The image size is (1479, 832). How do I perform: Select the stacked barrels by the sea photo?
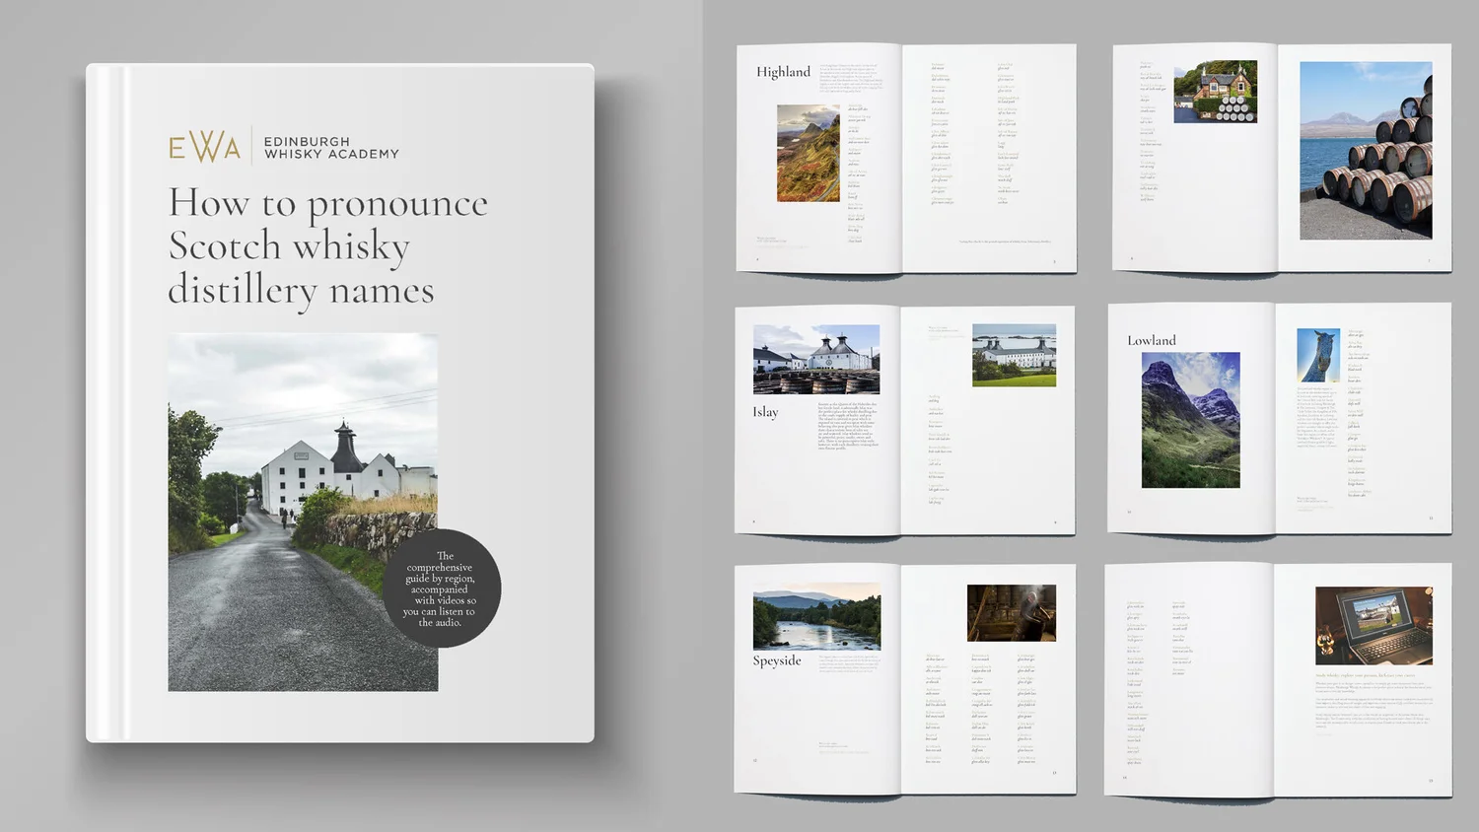pyautogui.click(x=1366, y=150)
